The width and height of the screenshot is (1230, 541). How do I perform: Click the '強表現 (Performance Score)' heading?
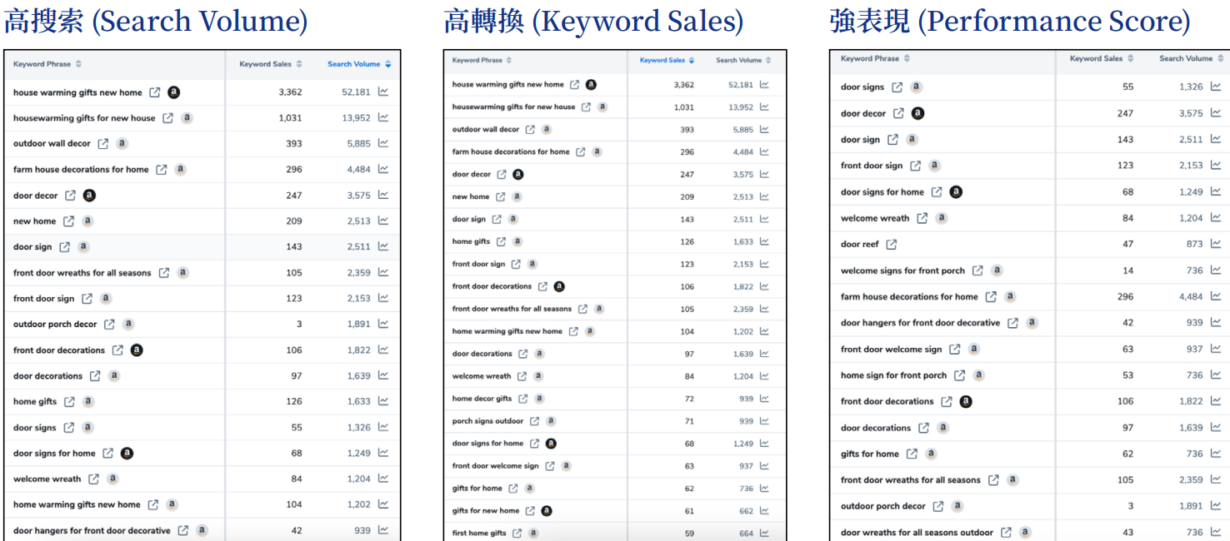1010,21
